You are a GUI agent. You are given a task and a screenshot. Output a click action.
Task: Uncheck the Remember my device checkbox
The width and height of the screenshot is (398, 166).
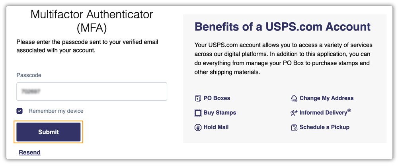[20, 111]
